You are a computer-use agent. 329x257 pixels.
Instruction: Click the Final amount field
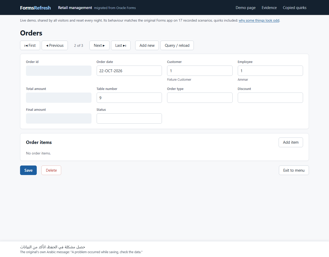pos(59,118)
